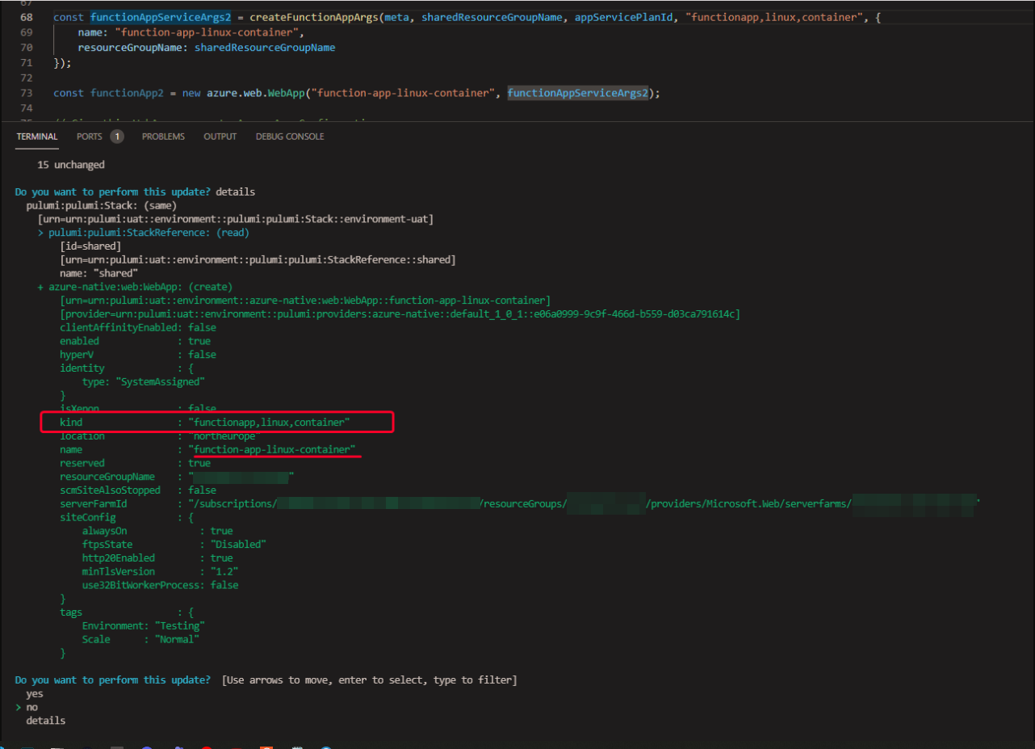Image resolution: width=1035 pixels, height=749 pixels.
Task: Click the name property value on line 69
Action: point(207,32)
